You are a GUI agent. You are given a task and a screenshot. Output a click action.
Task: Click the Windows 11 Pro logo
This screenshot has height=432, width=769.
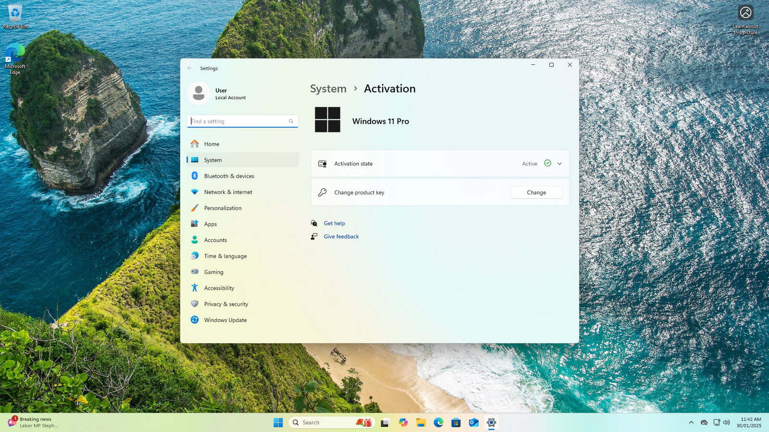(x=327, y=120)
